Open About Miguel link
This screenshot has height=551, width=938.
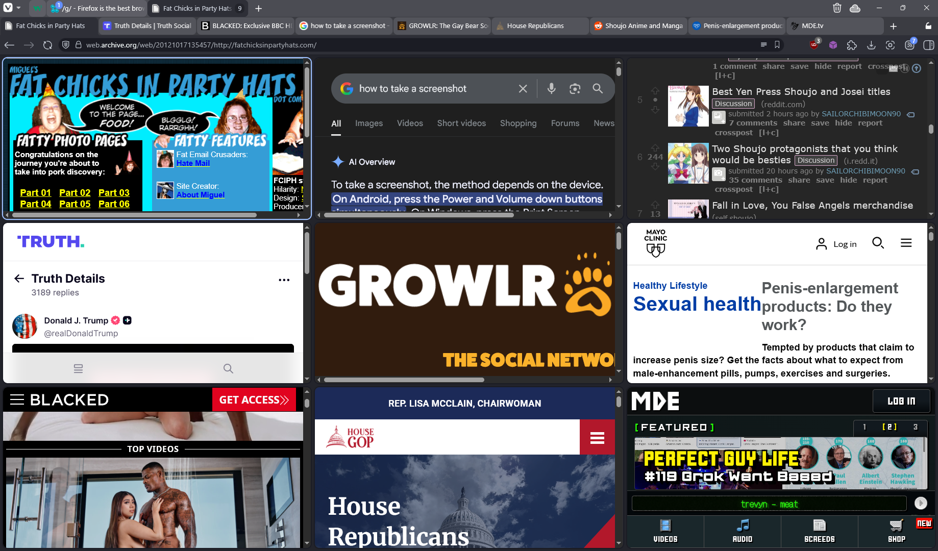(x=200, y=195)
